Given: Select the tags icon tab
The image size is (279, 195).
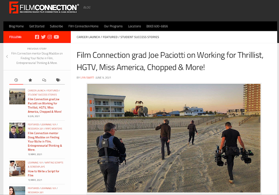Looking at the screenshot, I should [x=58, y=80].
